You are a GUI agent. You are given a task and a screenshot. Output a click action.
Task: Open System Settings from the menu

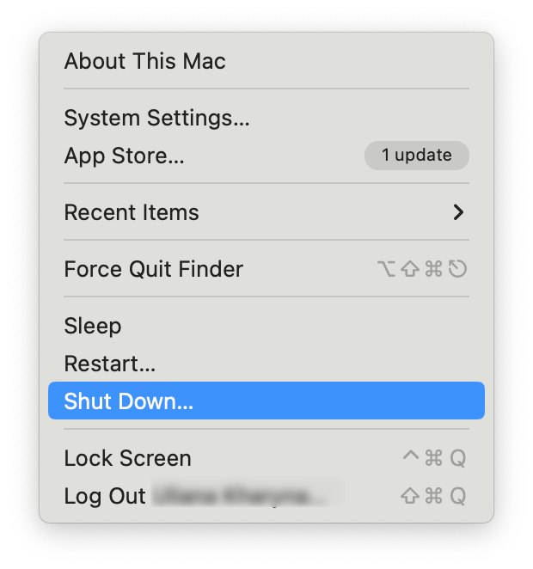point(156,118)
